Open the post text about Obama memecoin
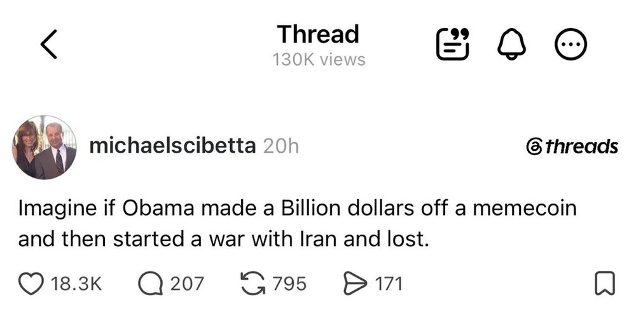The width and height of the screenshot is (636, 320). point(297,223)
